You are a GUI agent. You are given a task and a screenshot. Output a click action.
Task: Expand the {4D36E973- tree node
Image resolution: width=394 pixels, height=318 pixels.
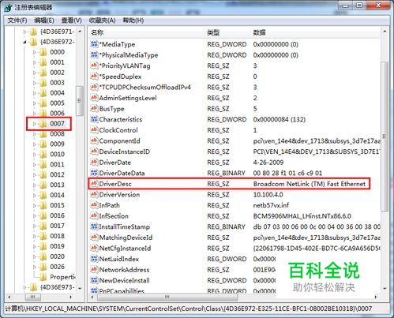click(x=24, y=287)
